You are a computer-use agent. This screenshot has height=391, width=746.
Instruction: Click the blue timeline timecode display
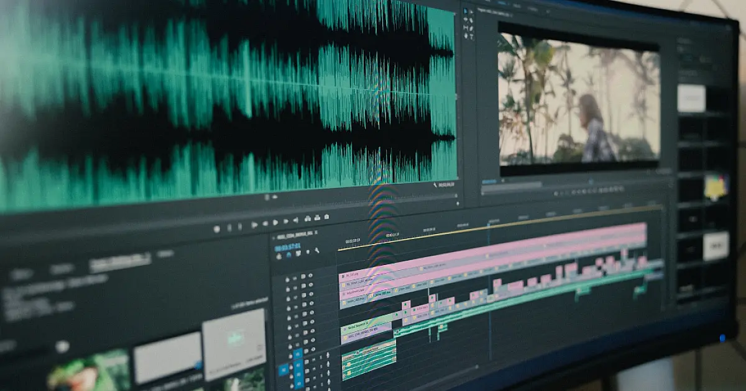point(288,246)
